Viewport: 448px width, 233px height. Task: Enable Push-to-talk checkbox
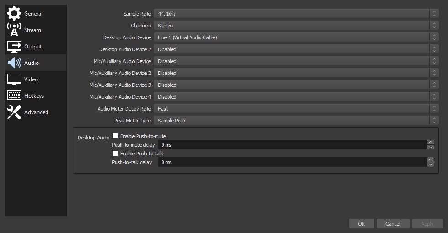115,153
